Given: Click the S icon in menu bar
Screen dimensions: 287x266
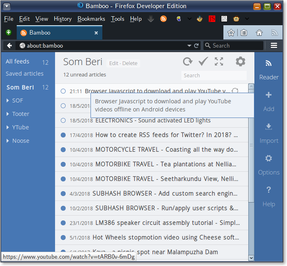Looking at the screenshot, I should pyautogui.click(x=224, y=19).
